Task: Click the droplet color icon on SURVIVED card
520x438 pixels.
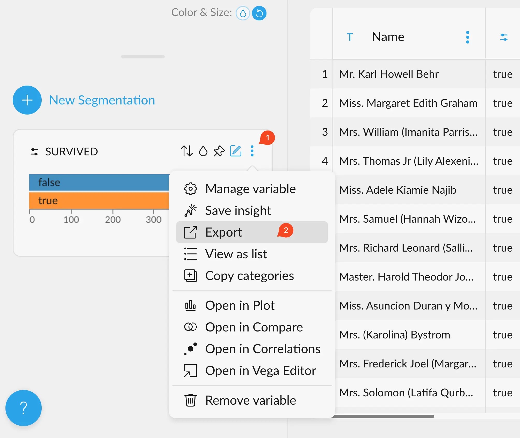Action: point(203,151)
